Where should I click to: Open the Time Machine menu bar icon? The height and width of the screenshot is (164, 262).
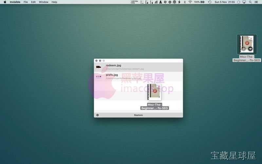210,2
